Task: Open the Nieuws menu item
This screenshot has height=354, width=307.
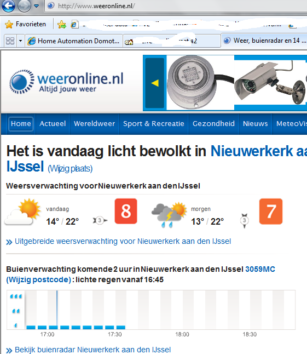Action: coord(256,124)
